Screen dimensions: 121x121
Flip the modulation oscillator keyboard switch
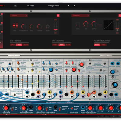pos(44,63)
